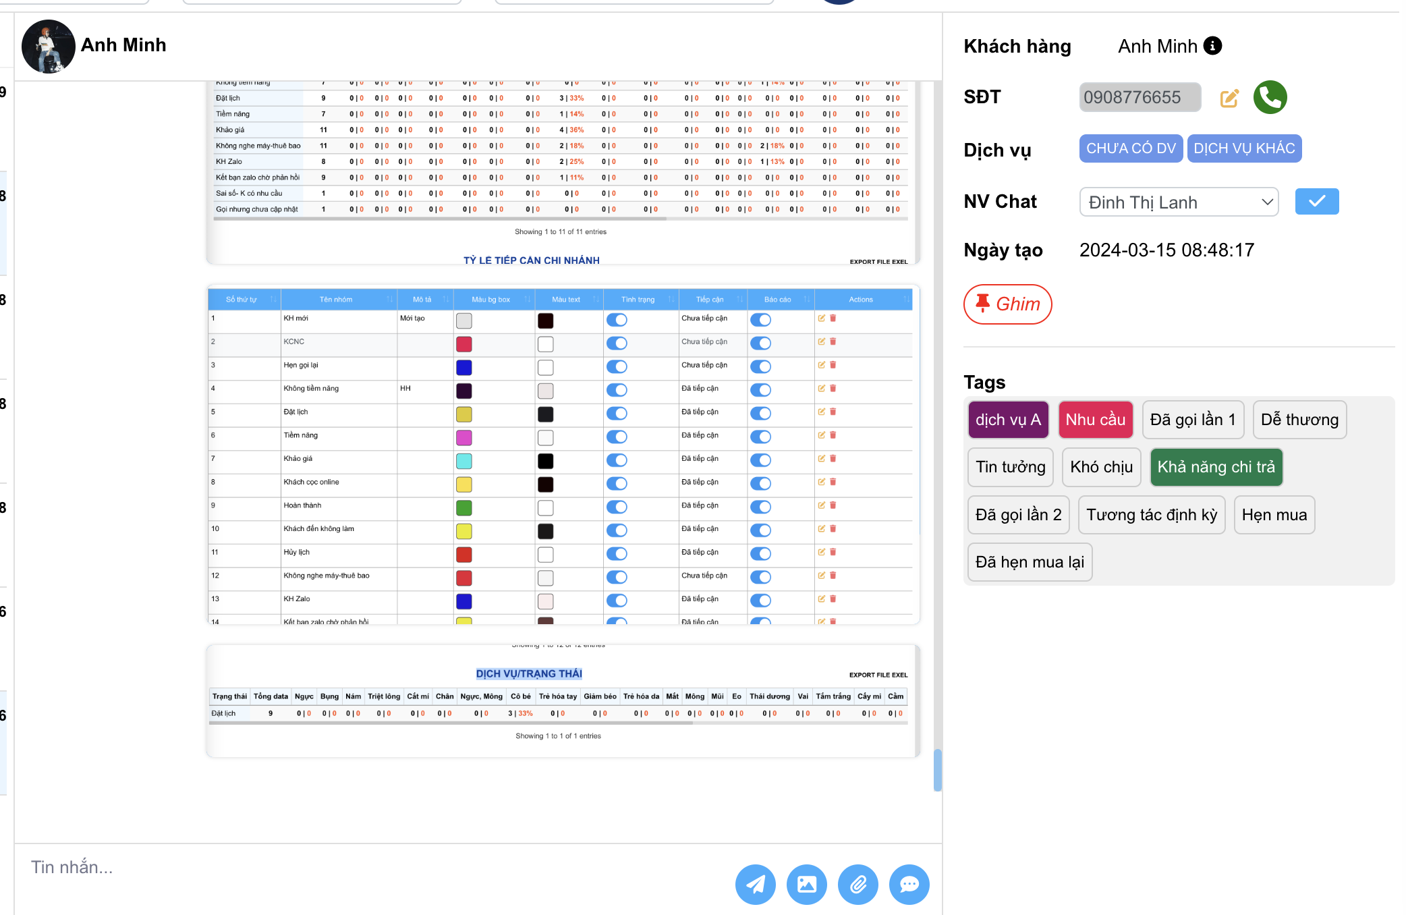The image size is (1406, 915).
Task: Select the Dễ thương tag
Action: [x=1299, y=420]
